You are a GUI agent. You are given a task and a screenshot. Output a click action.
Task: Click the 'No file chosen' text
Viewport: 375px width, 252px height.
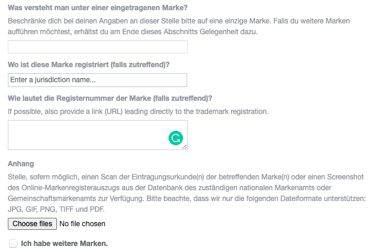pyautogui.click(x=82, y=224)
